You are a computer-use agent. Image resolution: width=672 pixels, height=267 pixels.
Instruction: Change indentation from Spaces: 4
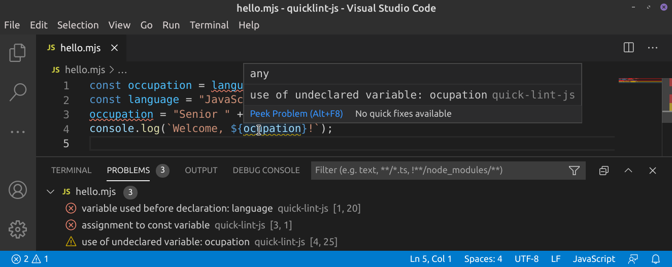tap(483, 259)
